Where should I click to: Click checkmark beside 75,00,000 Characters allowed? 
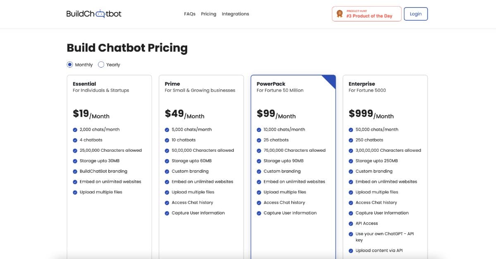(259, 151)
